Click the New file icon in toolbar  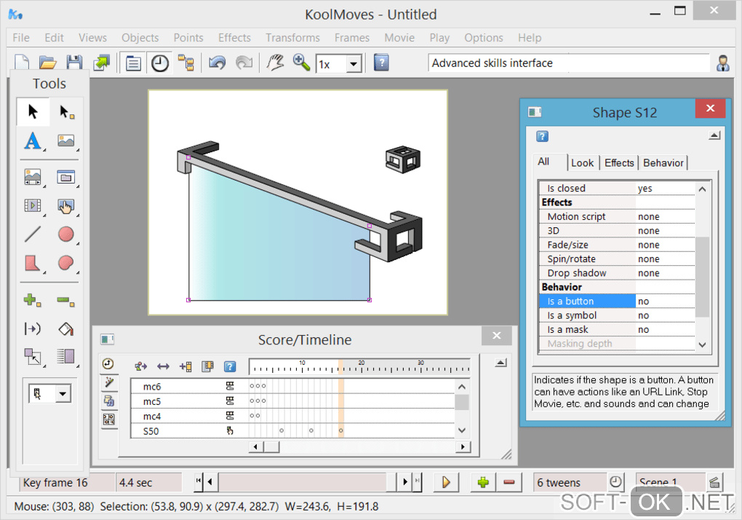[23, 63]
